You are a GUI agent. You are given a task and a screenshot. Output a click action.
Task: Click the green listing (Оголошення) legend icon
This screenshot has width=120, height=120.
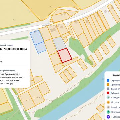coord(108,112)
